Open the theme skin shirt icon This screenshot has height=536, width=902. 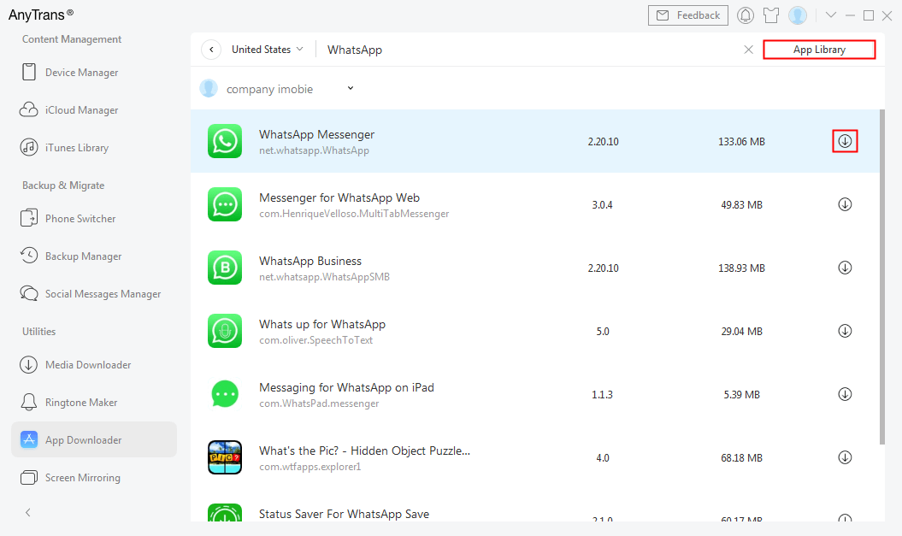[x=771, y=15]
